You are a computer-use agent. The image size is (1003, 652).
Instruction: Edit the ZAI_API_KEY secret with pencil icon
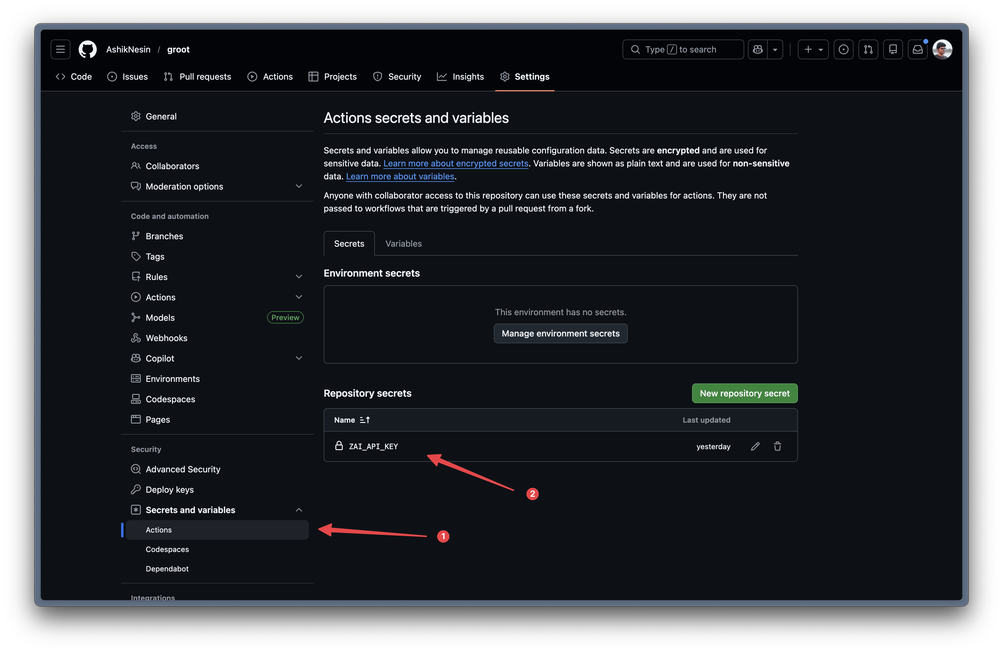(755, 446)
